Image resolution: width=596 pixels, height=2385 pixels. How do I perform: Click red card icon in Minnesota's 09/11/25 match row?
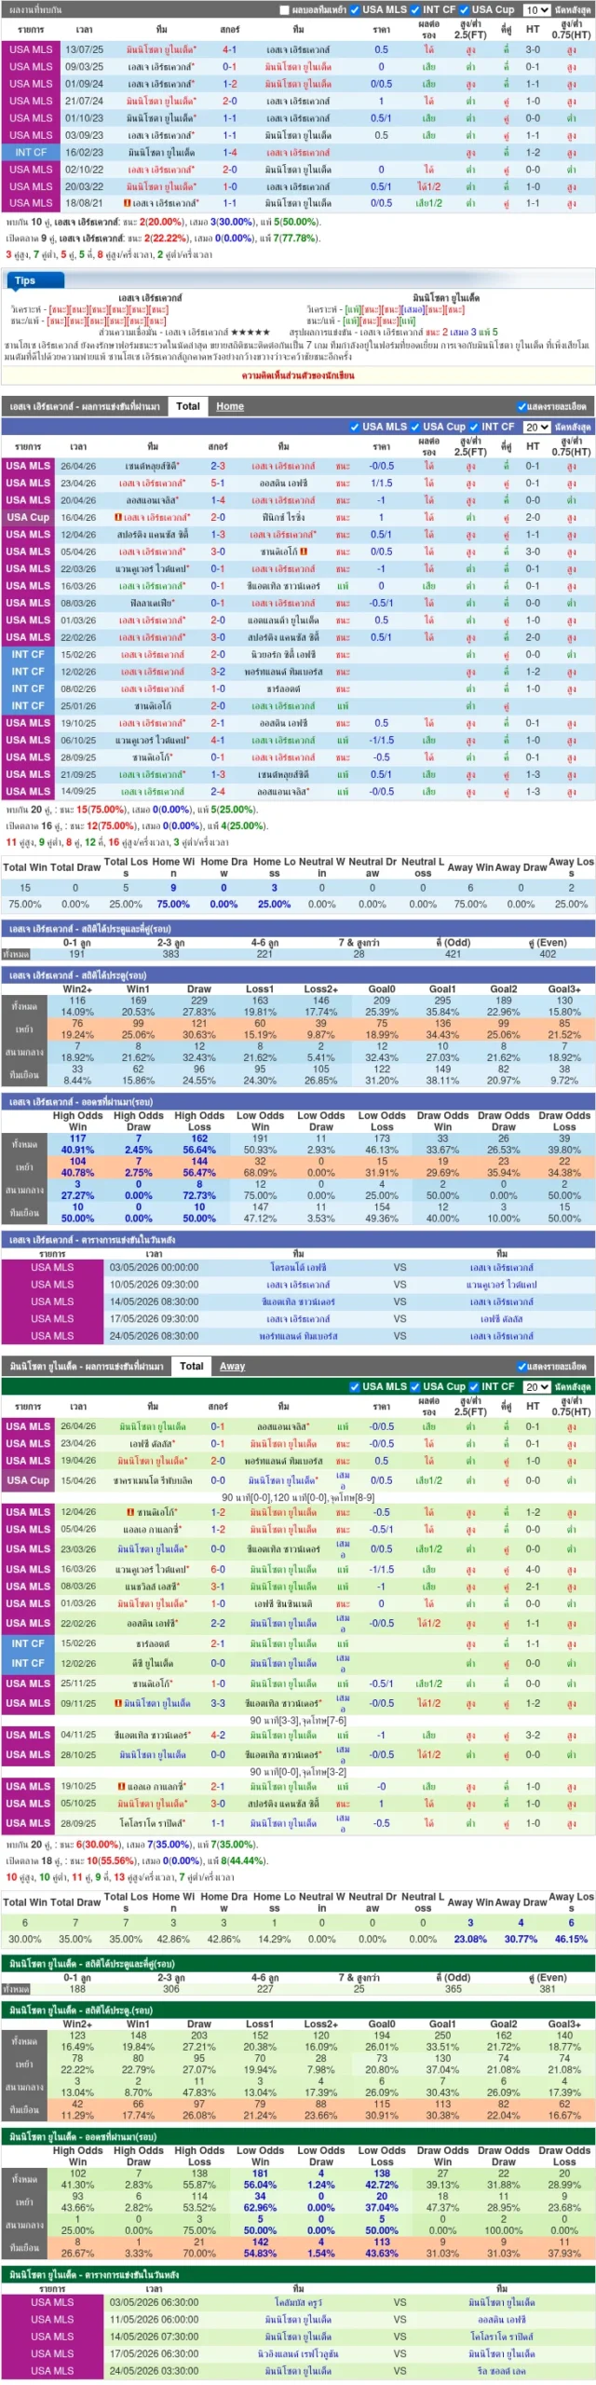(x=118, y=1703)
